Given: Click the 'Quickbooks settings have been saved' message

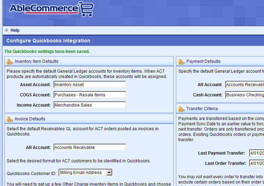Looking at the screenshot, I should coord(47,52).
